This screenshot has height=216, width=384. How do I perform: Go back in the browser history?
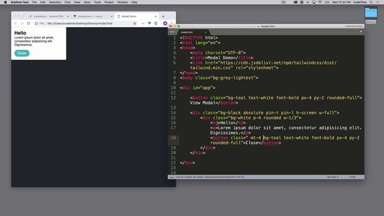(16, 23)
